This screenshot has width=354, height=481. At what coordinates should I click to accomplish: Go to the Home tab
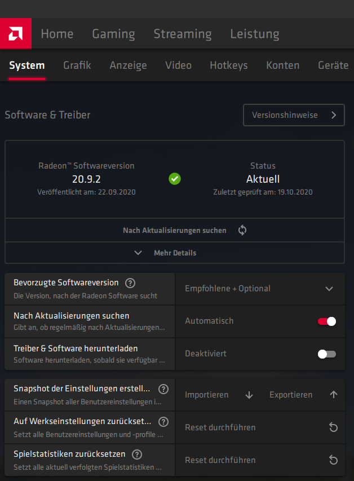click(x=57, y=34)
